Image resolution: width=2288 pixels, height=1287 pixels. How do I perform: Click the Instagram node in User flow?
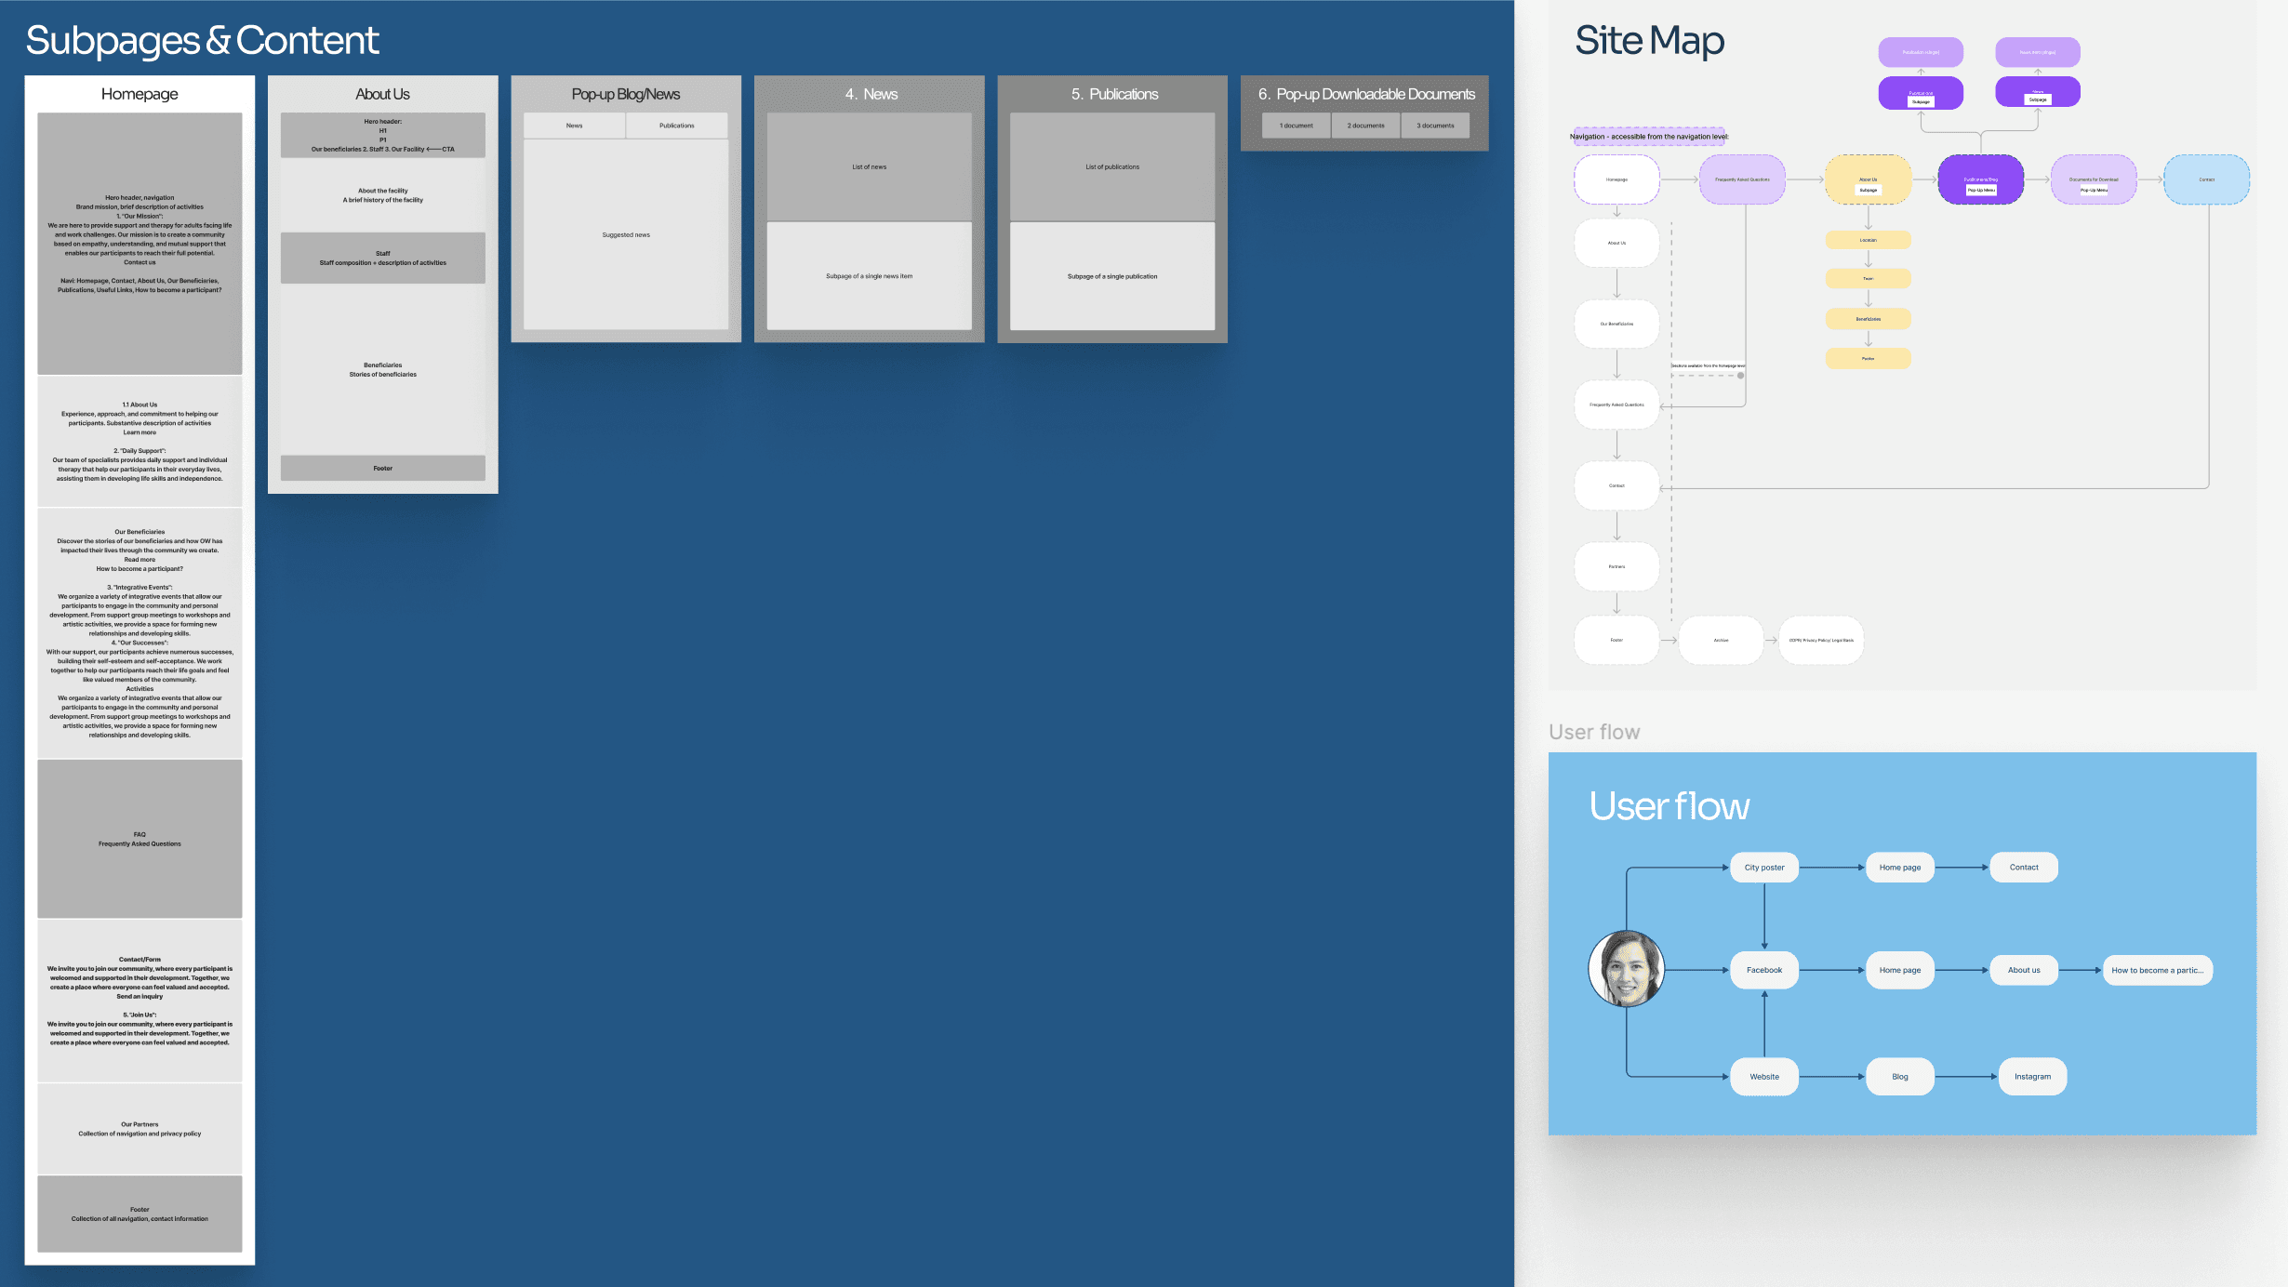click(2032, 1077)
